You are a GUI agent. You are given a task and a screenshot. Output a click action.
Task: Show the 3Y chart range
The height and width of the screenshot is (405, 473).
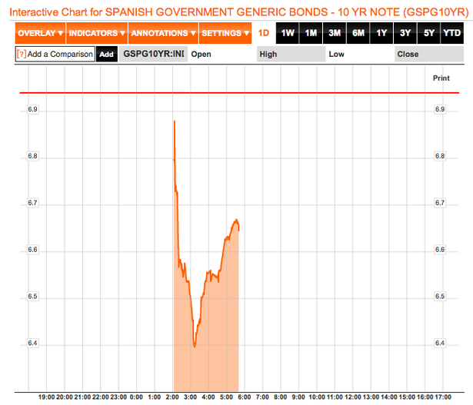(x=405, y=33)
